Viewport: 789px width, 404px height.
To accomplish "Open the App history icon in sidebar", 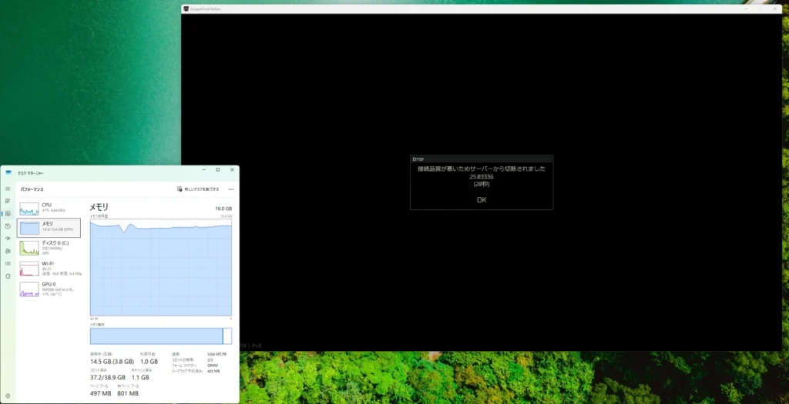I will pos(8,225).
